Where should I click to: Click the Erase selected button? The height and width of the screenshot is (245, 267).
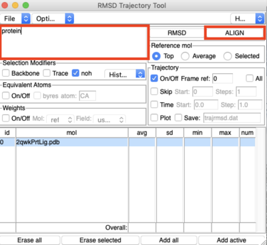(100, 240)
